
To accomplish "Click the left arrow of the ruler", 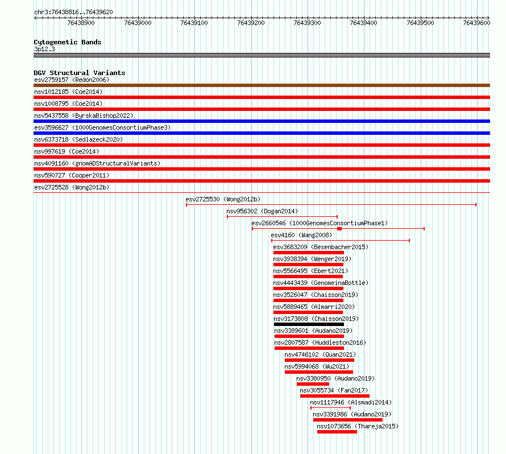I will pyautogui.click(x=35, y=18).
